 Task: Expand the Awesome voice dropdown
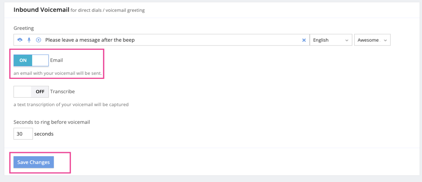tap(372, 40)
